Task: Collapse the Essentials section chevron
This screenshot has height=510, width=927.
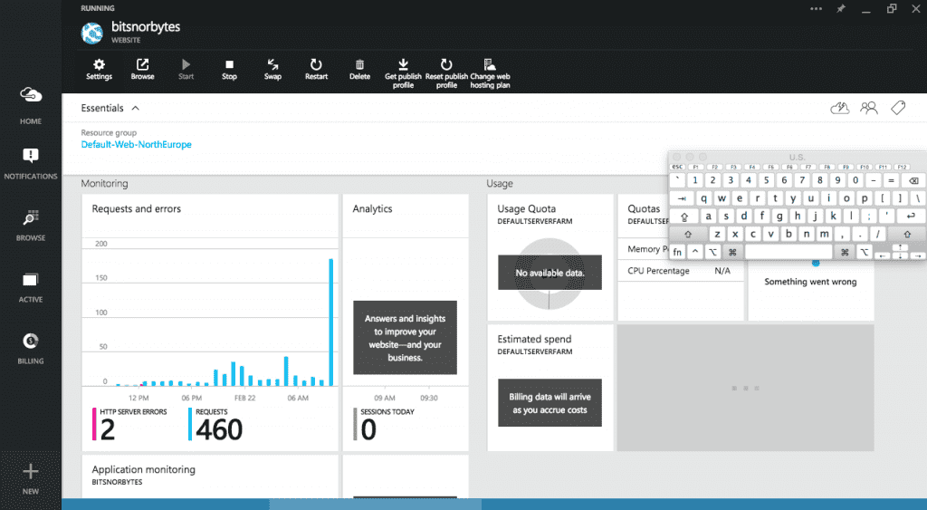Action: point(136,109)
